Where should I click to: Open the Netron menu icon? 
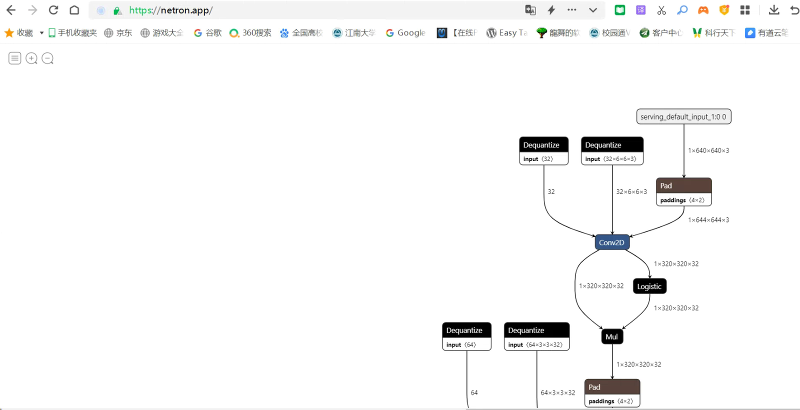tap(15, 58)
